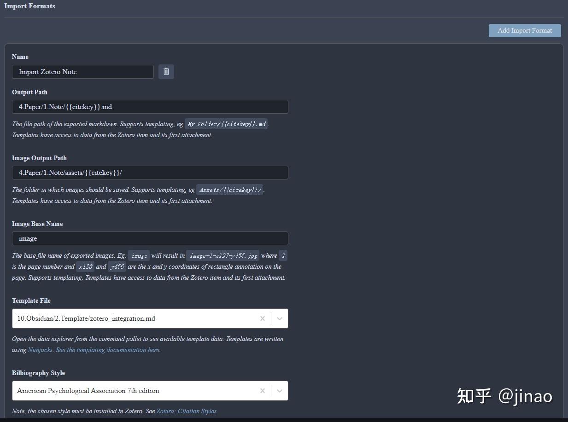568x422 pixels.
Task: Click the Import Formats heading
Action: pos(29,6)
